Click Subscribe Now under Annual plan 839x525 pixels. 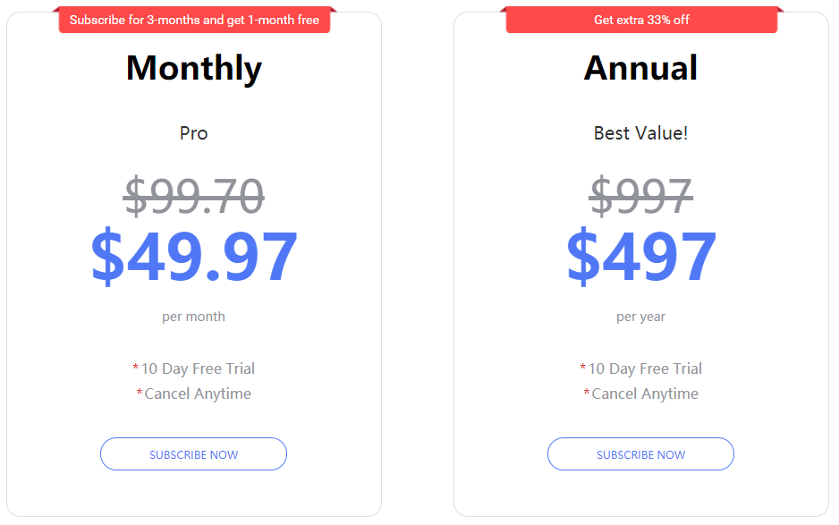(x=640, y=453)
